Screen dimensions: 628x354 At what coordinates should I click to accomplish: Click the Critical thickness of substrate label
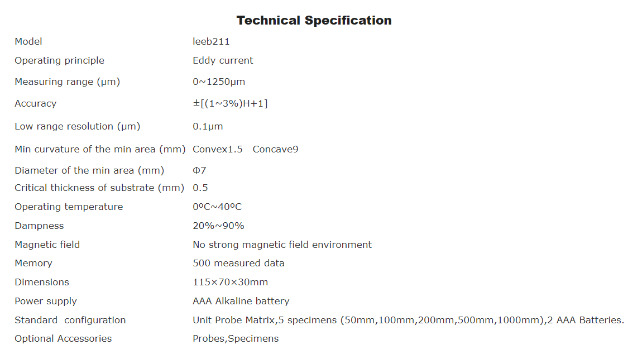99,188
